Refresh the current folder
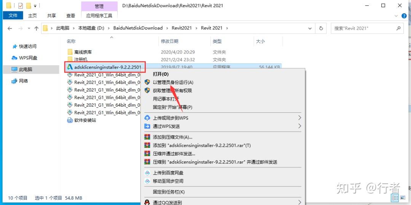Screen dimensions: 411x205 tap(321, 28)
